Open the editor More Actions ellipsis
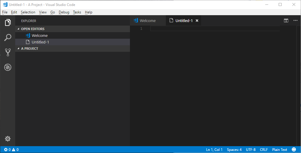 tap(295, 21)
